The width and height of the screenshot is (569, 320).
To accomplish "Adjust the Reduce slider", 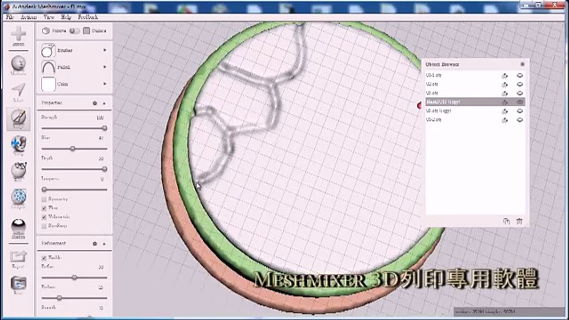I will tap(74, 298).
